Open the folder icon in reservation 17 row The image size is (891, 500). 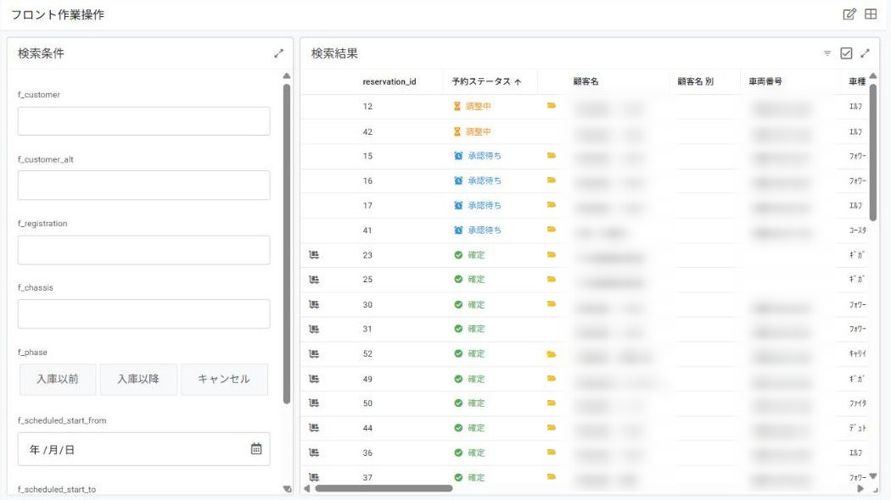tap(552, 205)
